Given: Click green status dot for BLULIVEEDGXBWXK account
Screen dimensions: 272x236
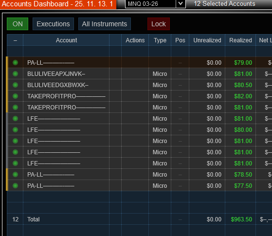Looking at the screenshot, I should 15,85.
